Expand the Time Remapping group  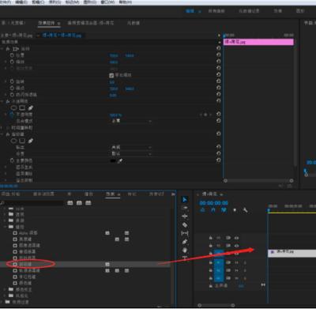[x=2, y=127]
